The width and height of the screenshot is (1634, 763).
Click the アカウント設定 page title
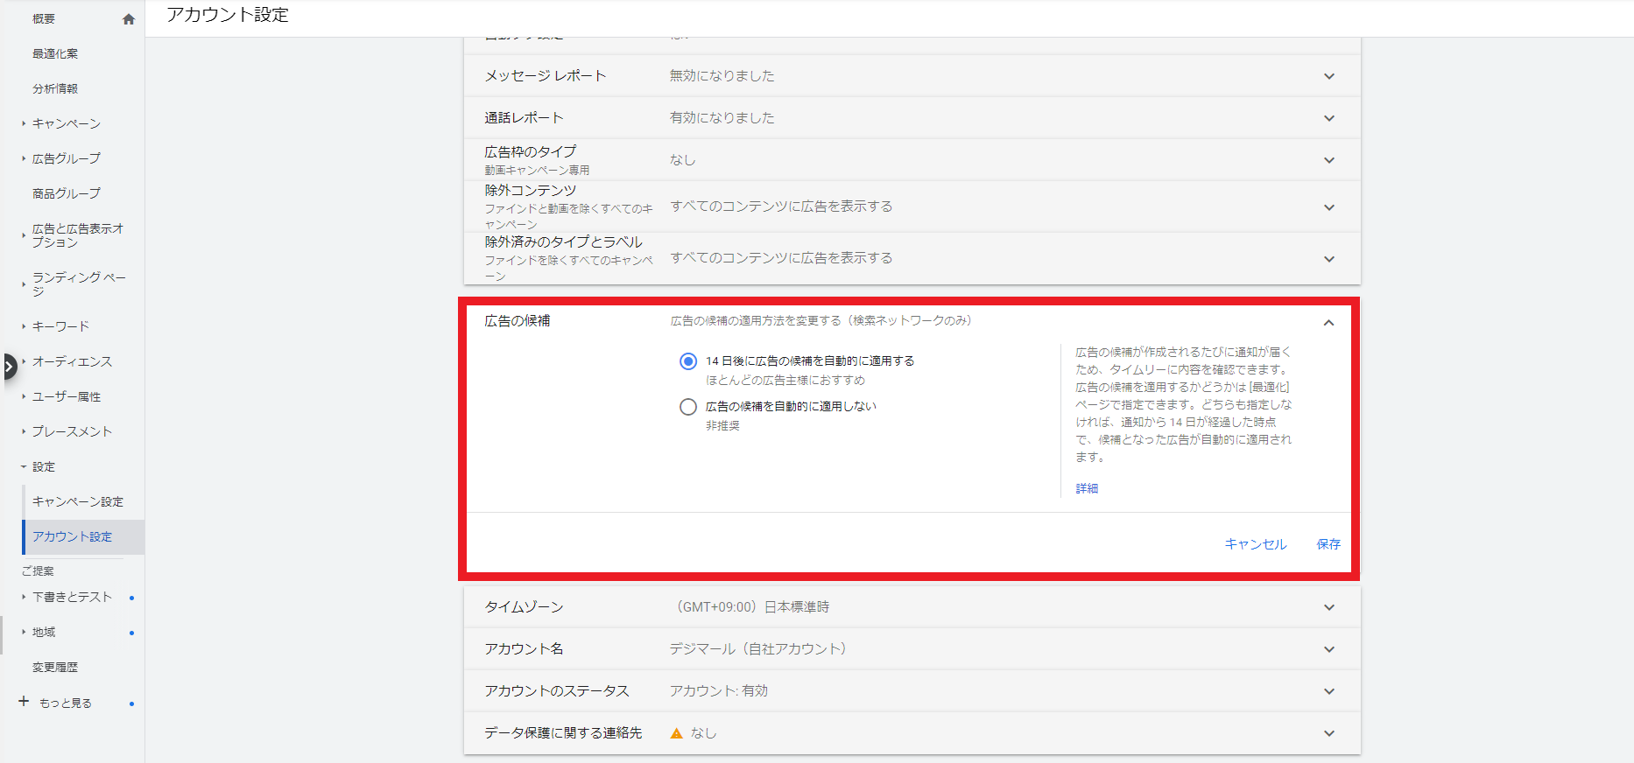[x=228, y=15]
